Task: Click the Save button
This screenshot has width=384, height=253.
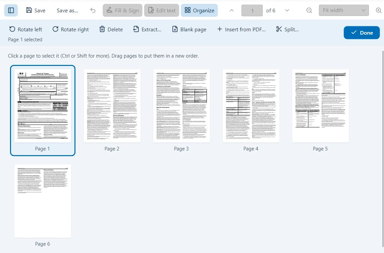Action: 36,10
